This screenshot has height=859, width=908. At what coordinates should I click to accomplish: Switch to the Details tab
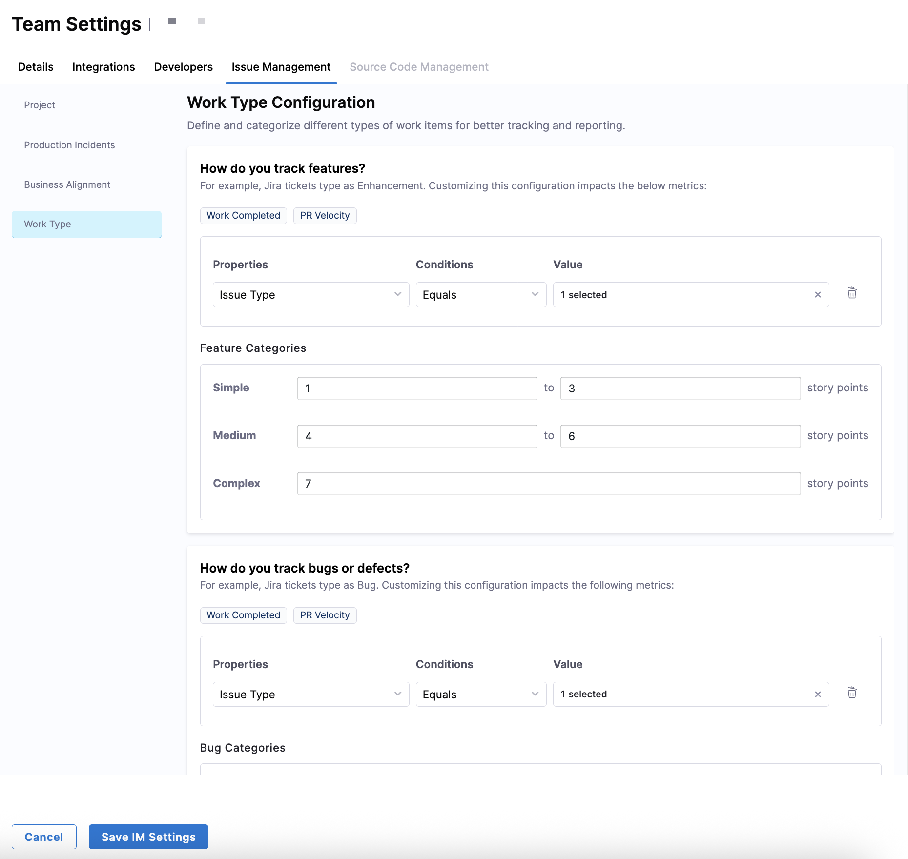click(x=36, y=67)
